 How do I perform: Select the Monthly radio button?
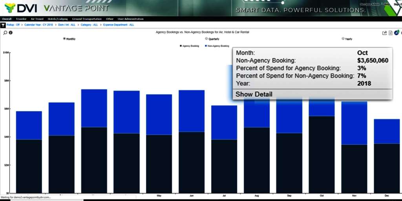pos(64,39)
